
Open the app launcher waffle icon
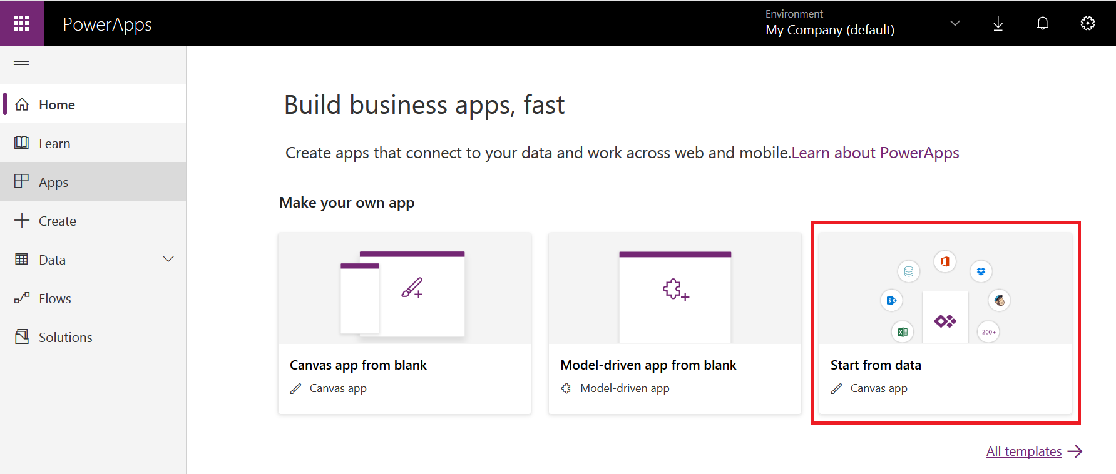click(21, 23)
